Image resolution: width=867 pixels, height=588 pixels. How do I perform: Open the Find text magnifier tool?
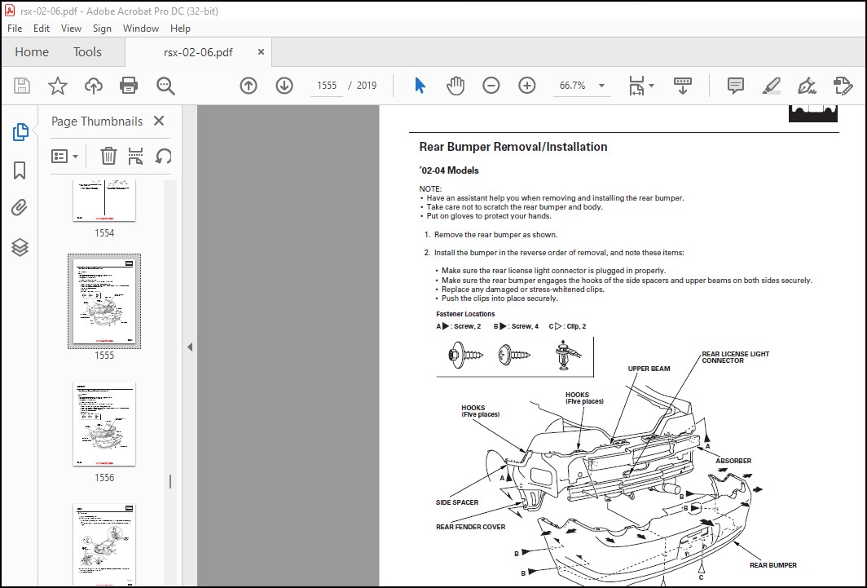click(165, 86)
